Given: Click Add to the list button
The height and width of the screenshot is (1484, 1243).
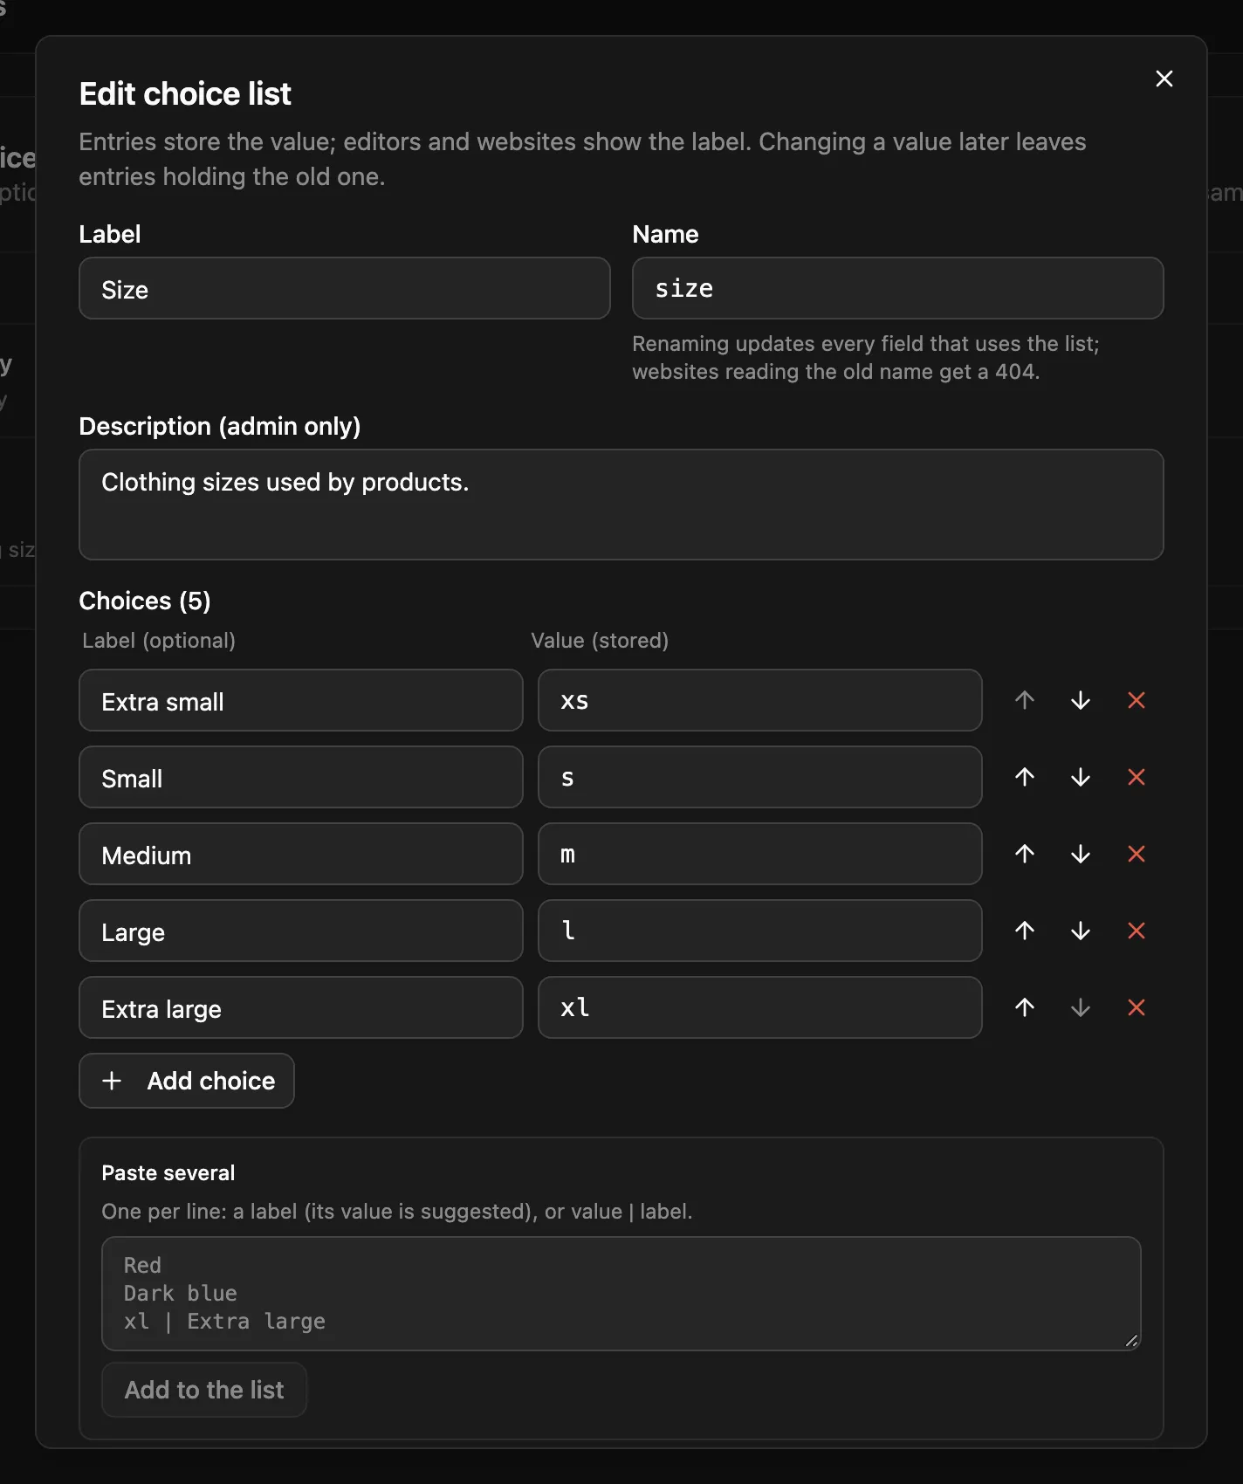Looking at the screenshot, I should click(204, 1390).
